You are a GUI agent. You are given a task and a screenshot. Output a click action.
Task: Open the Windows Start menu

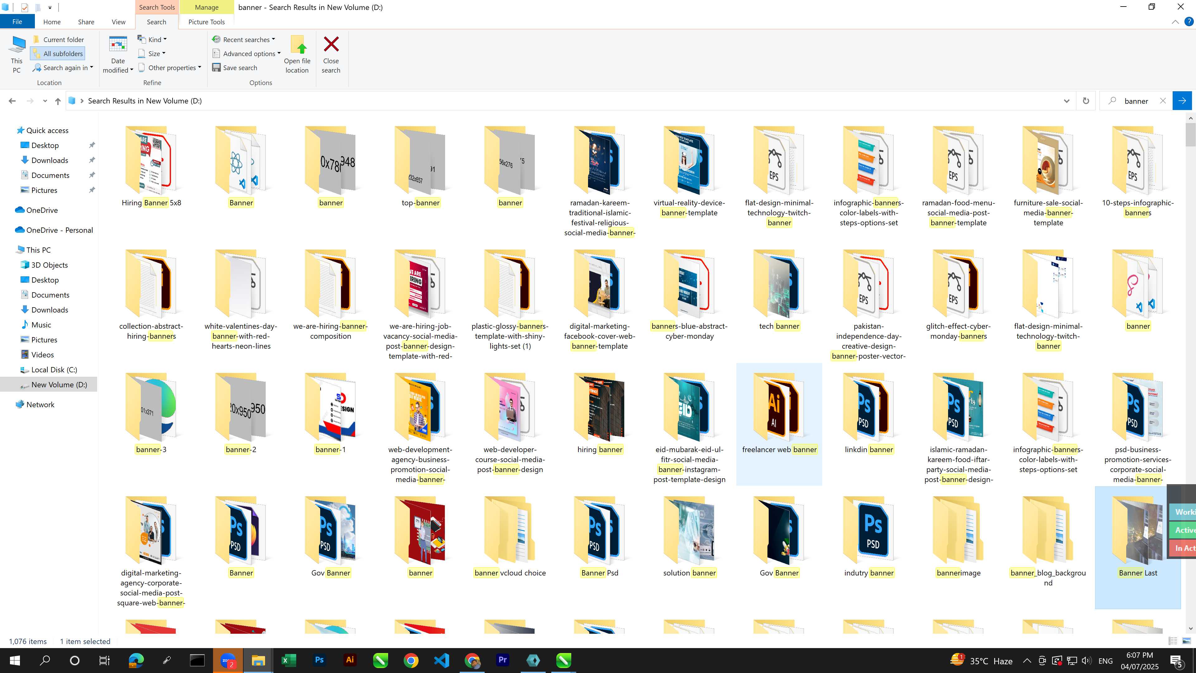[x=14, y=661]
